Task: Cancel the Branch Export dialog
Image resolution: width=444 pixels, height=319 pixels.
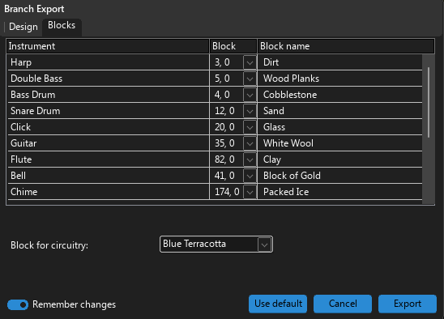Action: point(343,304)
